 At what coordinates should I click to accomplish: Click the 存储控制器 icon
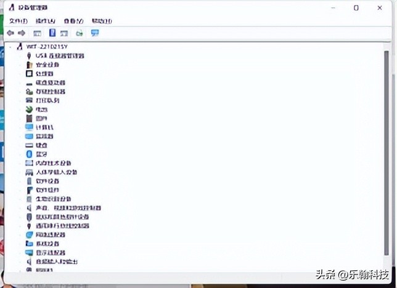[x=30, y=92]
